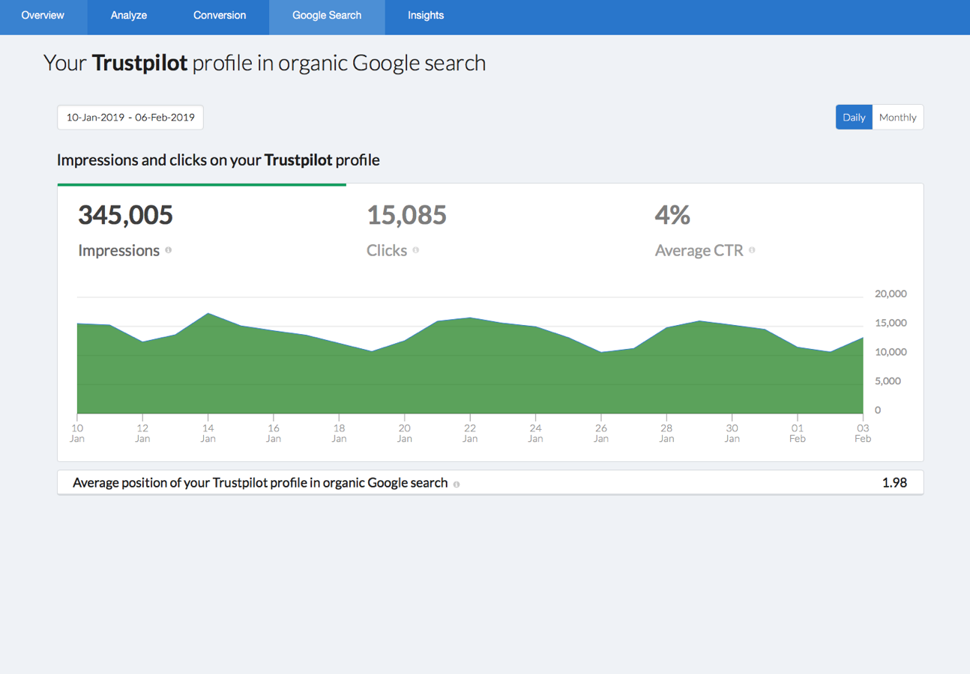Viewport: 970px width, 674px height.
Task: Select the 15,085 Clicks metric
Action: pos(490,232)
